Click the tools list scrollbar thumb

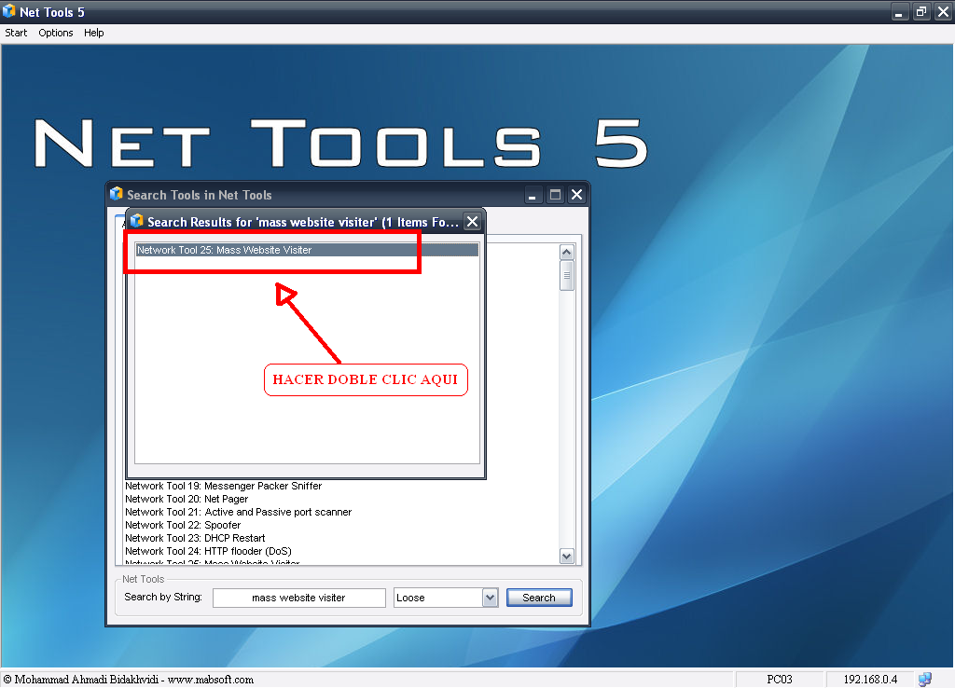point(566,275)
